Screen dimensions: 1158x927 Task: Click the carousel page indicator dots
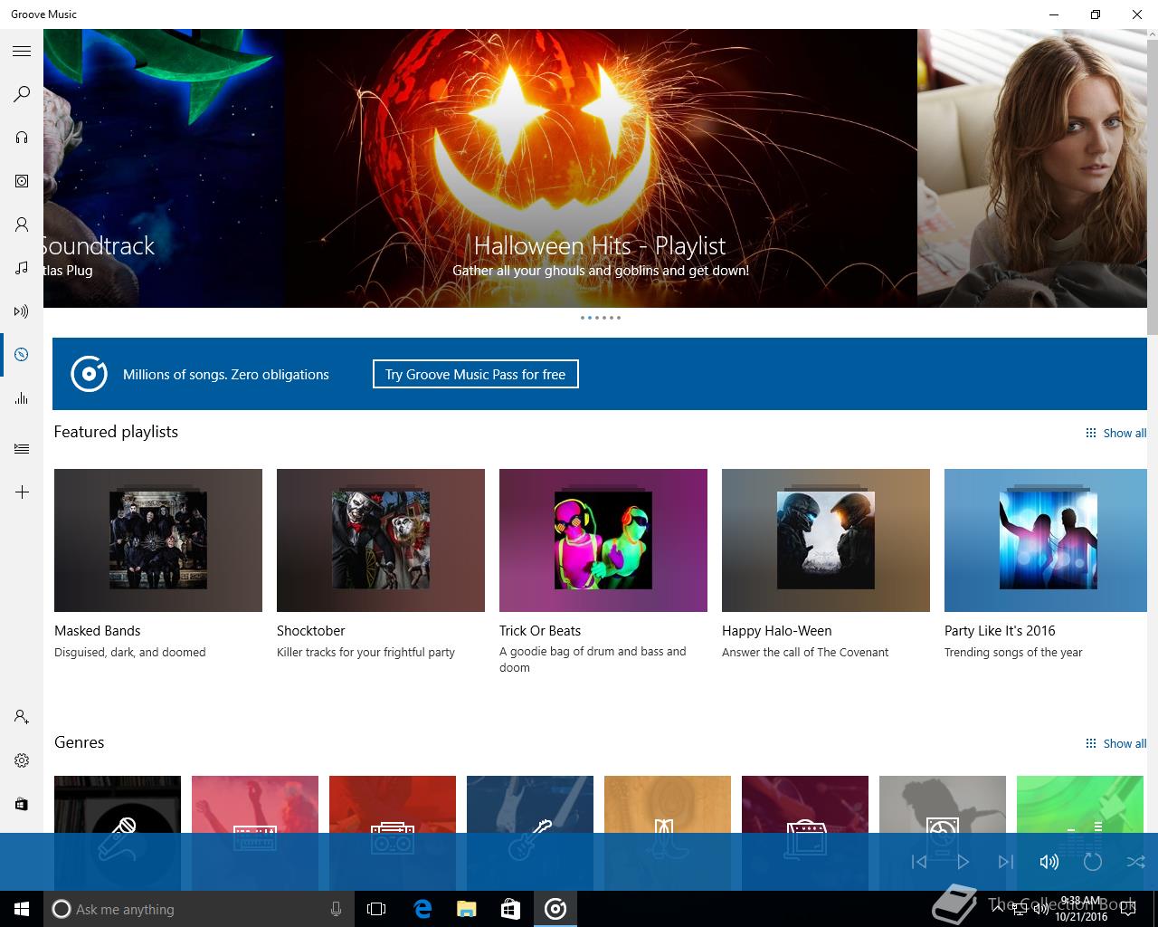pyautogui.click(x=601, y=318)
